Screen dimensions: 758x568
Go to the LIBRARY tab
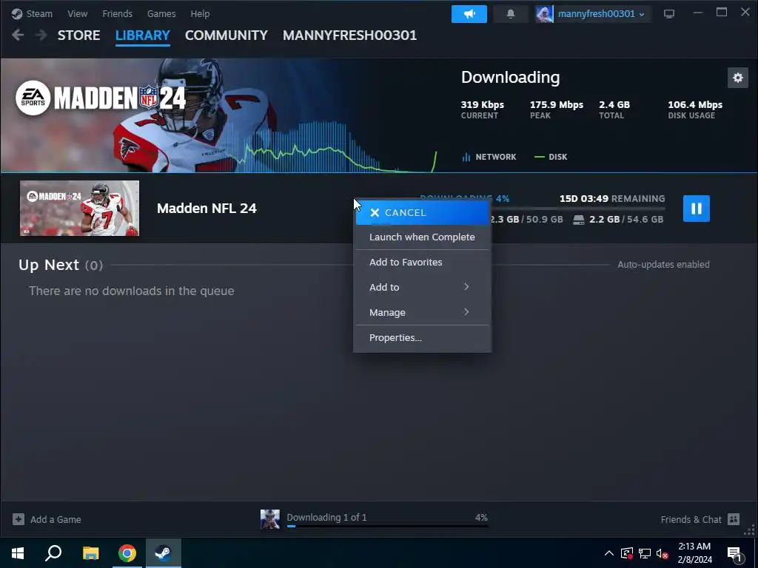click(x=143, y=35)
